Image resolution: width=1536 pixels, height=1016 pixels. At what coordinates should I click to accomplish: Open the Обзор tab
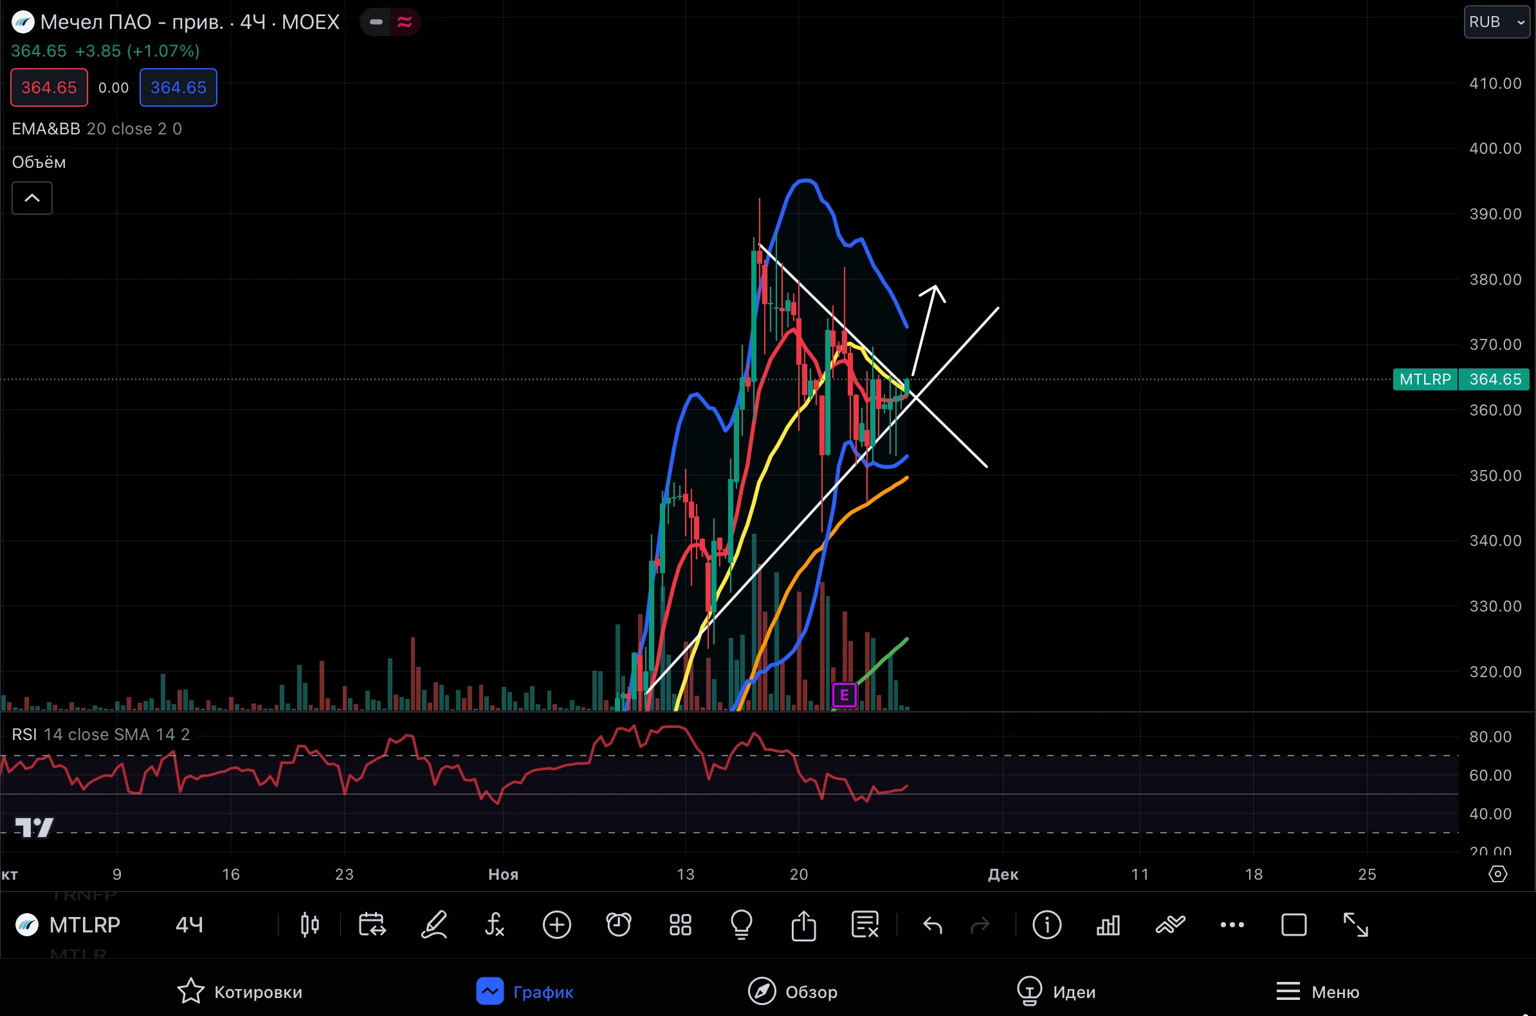click(792, 992)
